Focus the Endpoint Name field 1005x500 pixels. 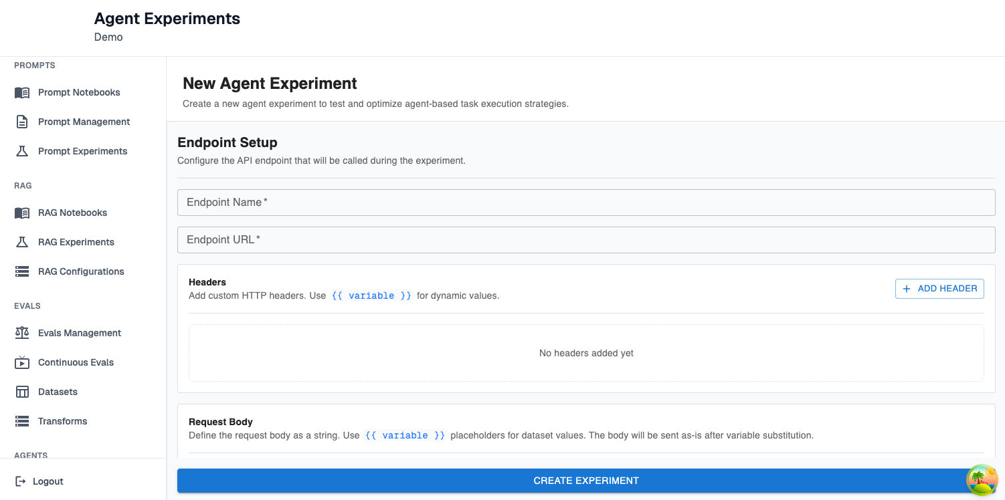(585, 203)
